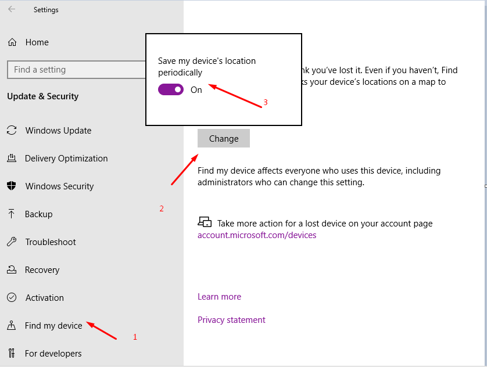This screenshot has height=367, width=487.
Task: Click the For developers tools icon
Action: point(12,353)
